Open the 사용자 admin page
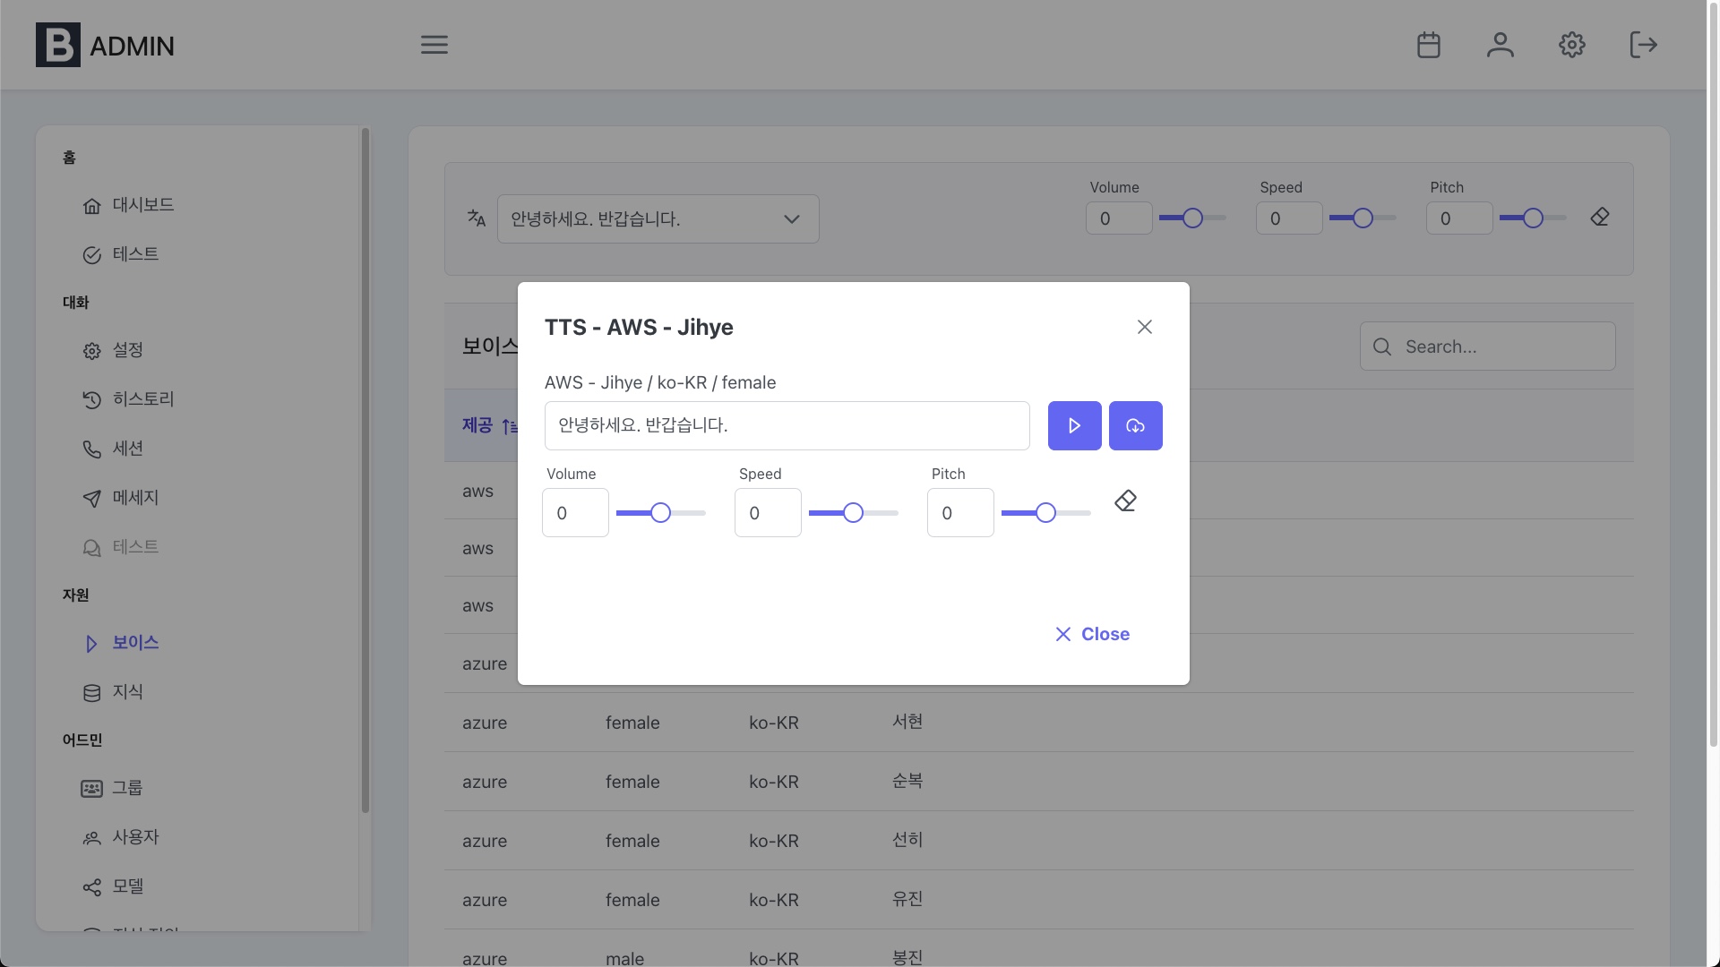Screen dimensions: 1720x967 136,836
